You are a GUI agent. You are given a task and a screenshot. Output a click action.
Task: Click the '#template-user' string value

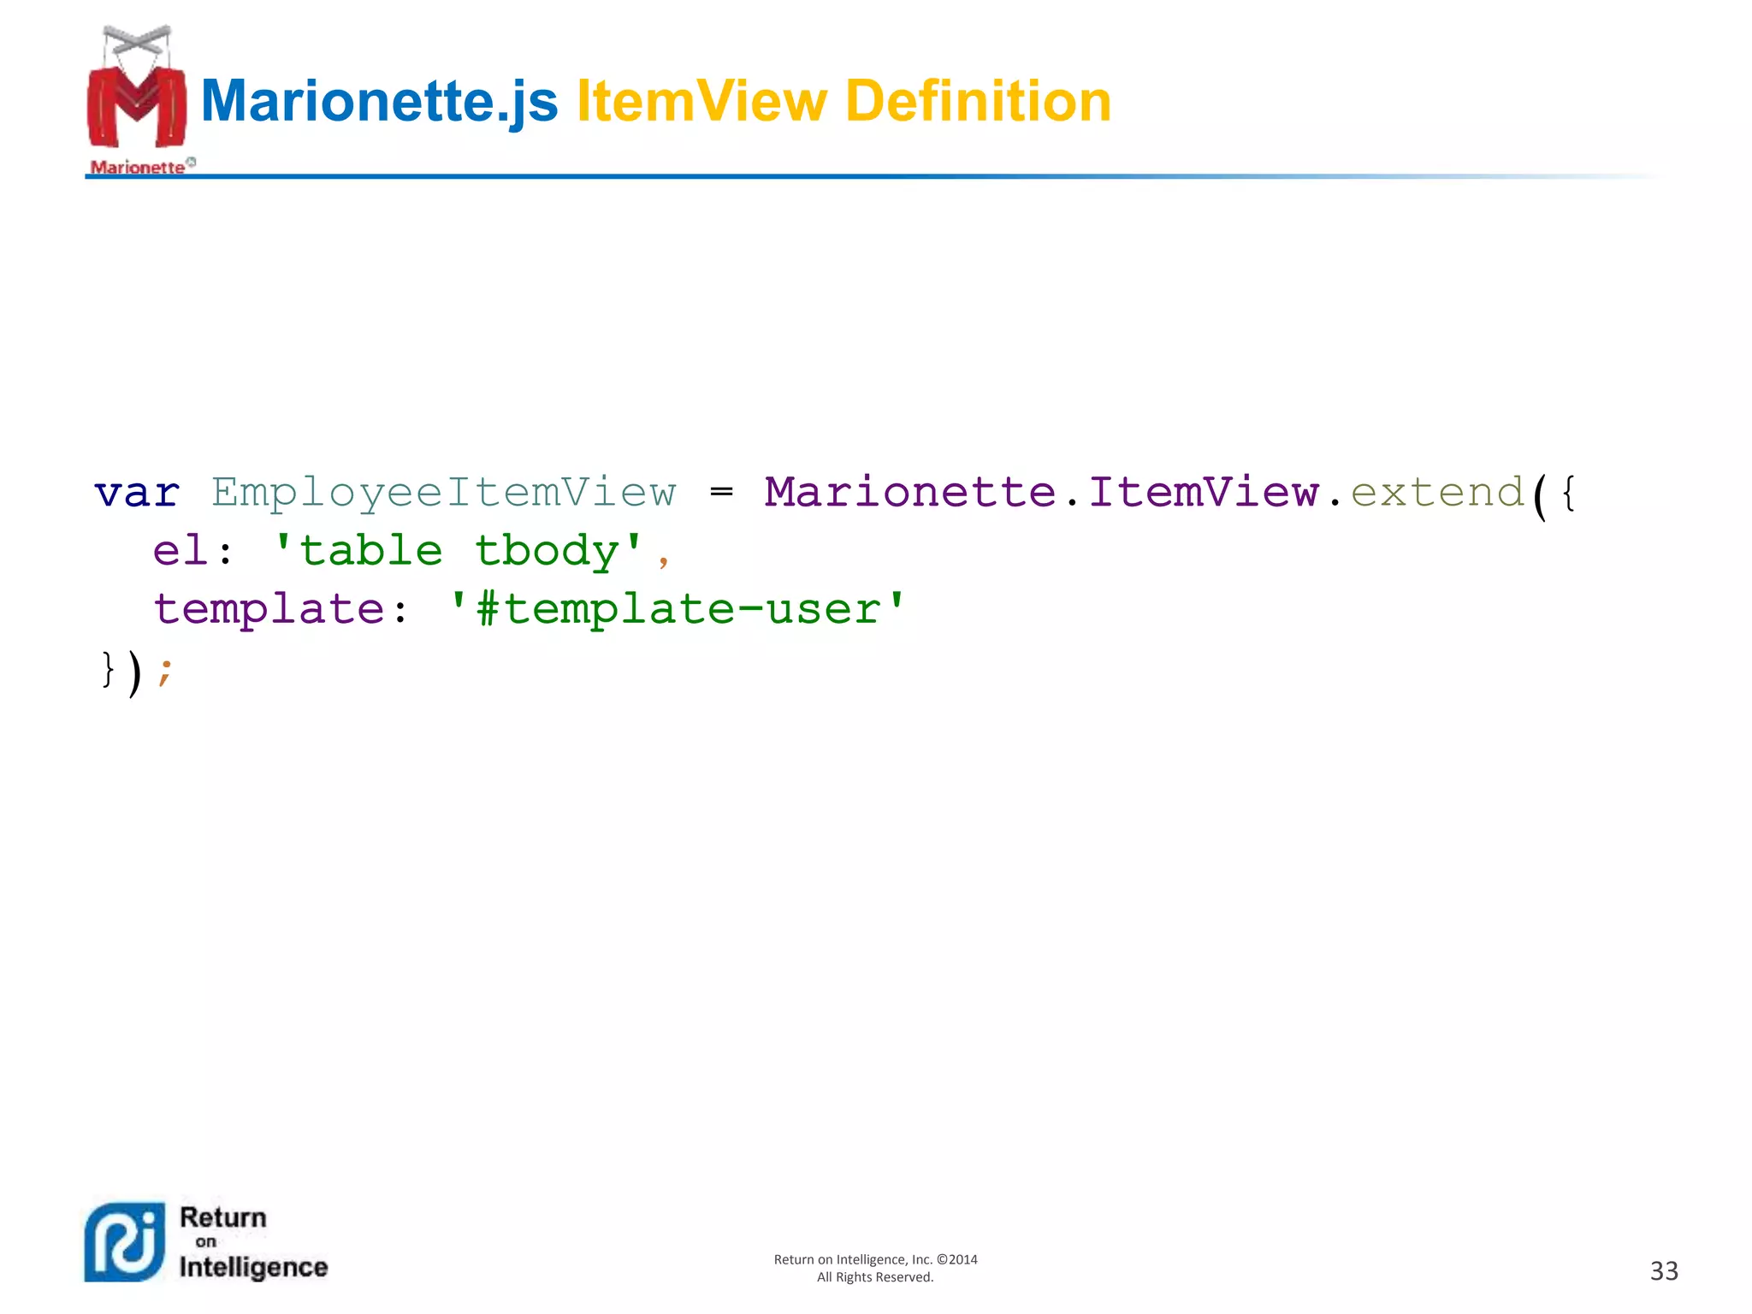click(x=677, y=610)
